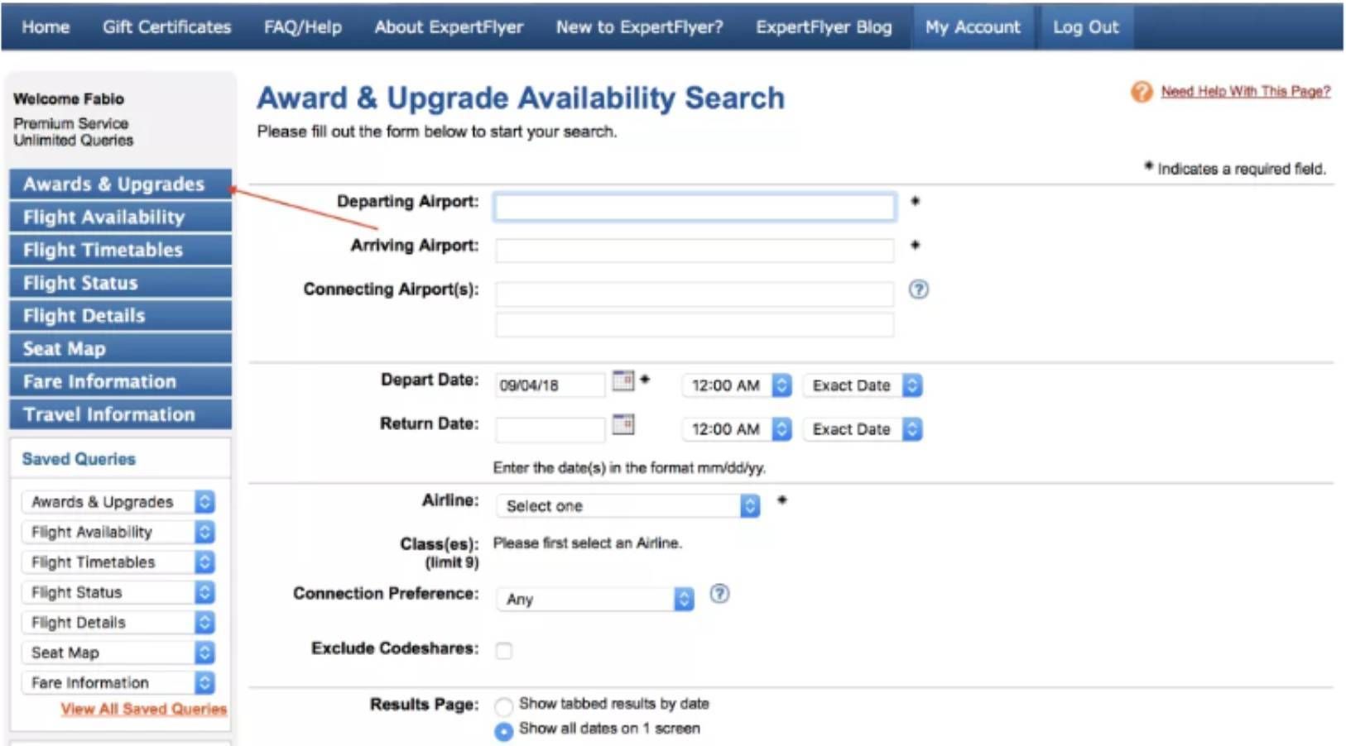Expand the saved Seat Map queries dropdown
Screen dimensions: 1346x746
pos(118,653)
